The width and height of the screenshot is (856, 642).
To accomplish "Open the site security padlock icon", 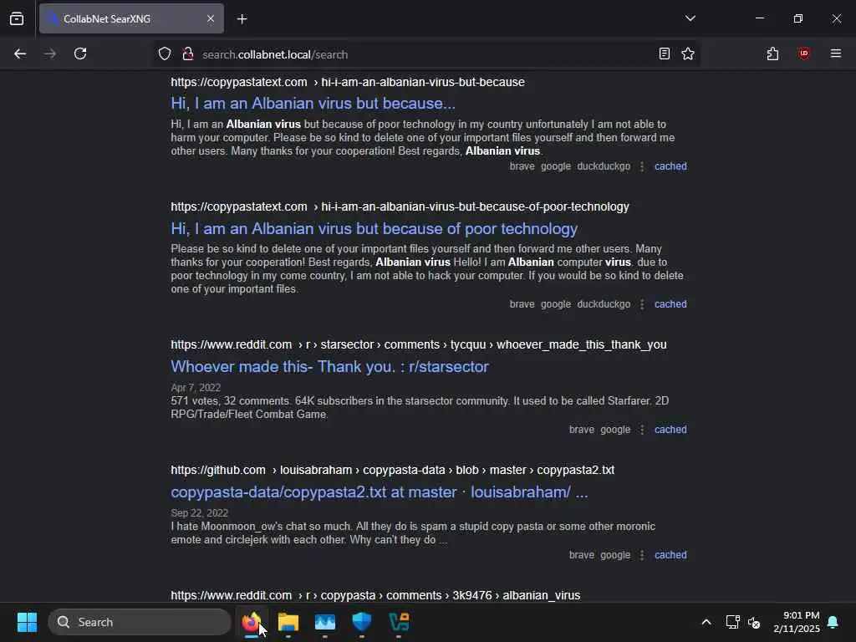I will coord(188,54).
